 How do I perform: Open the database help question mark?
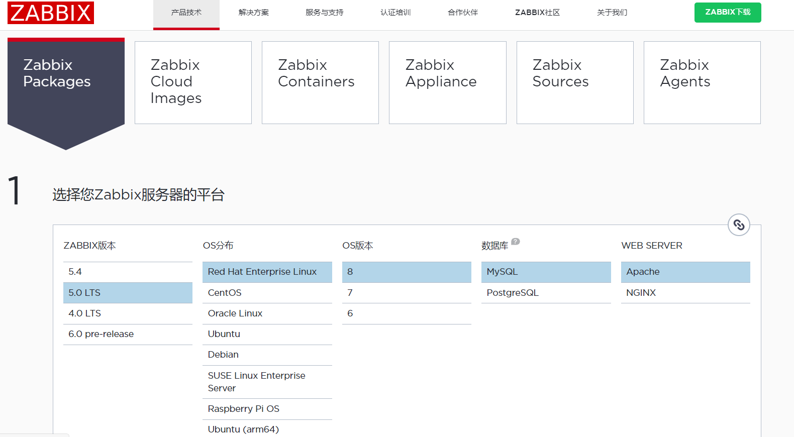(516, 241)
